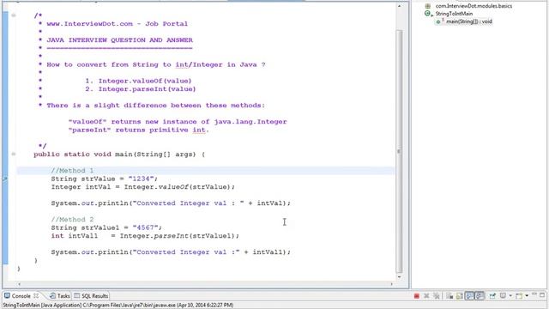Click JAVA INTERVIEW QUESTION AND ANSWER heading comment

coord(120,40)
